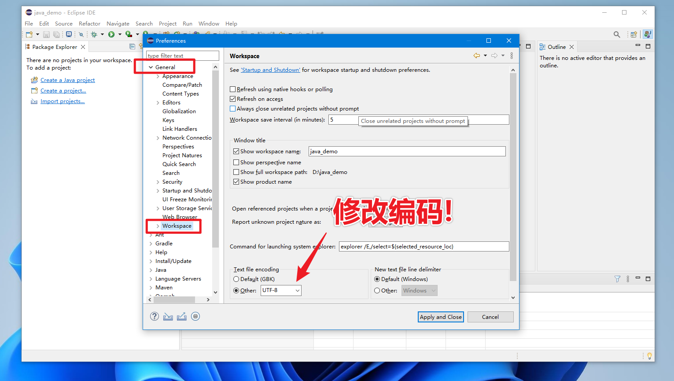Screen dimensions: 674x381
Task: Select Default (Windows) line delimiter radio
Action: tap(377, 279)
